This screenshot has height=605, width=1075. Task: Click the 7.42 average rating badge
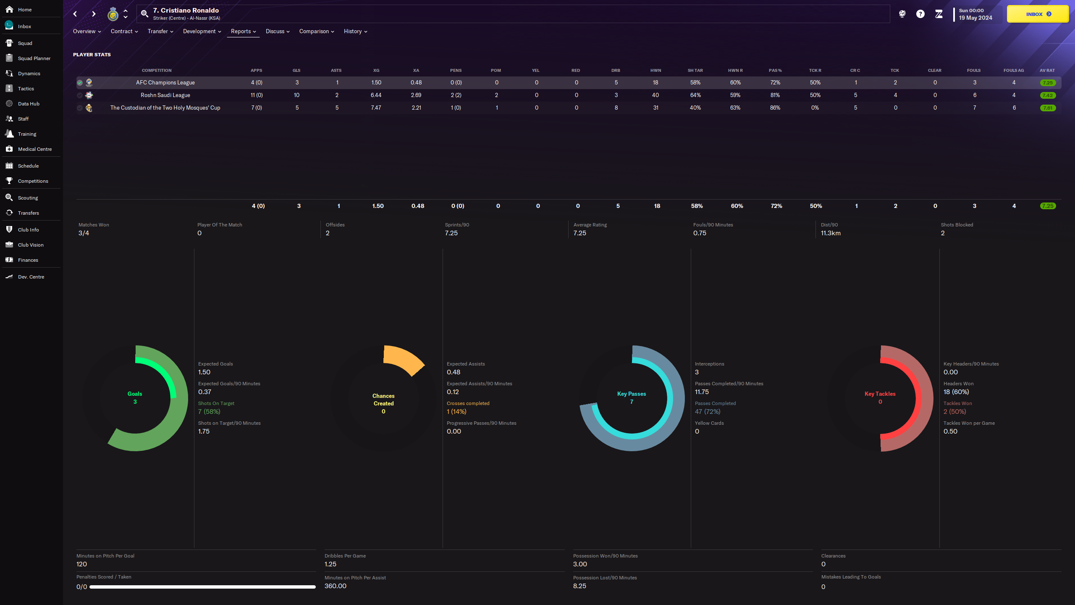tap(1048, 95)
